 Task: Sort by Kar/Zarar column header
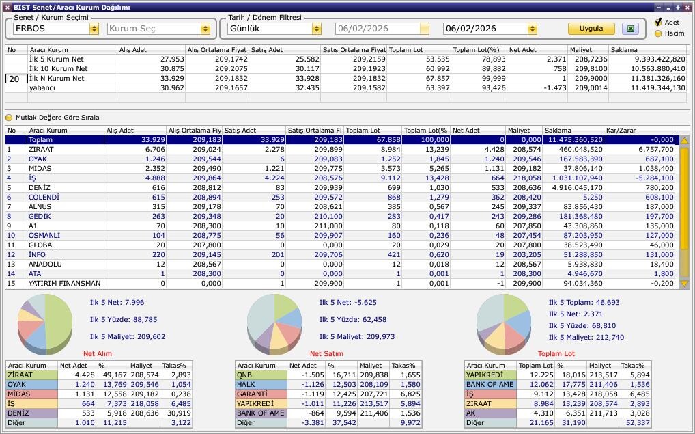[638, 131]
